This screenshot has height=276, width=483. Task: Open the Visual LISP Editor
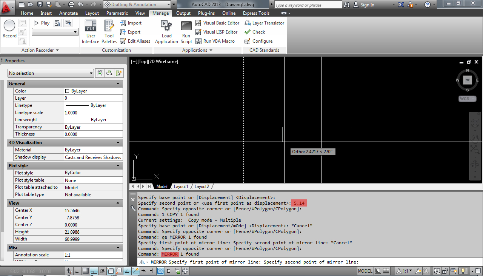click(217, 32)
